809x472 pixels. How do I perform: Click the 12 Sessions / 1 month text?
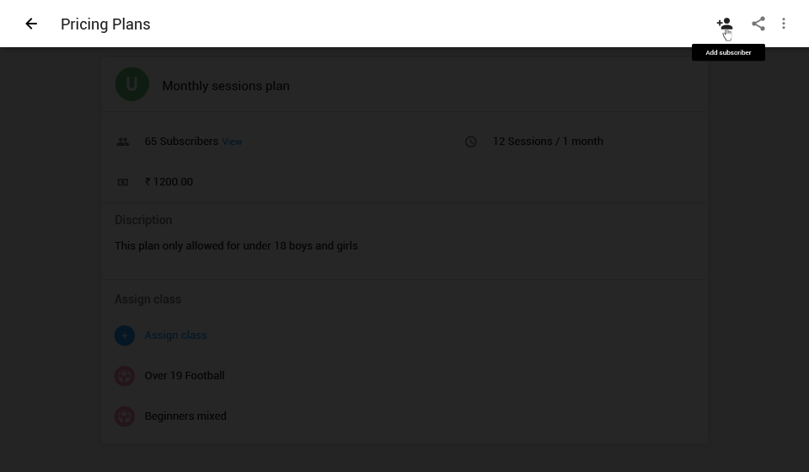(x=548, y=141)
